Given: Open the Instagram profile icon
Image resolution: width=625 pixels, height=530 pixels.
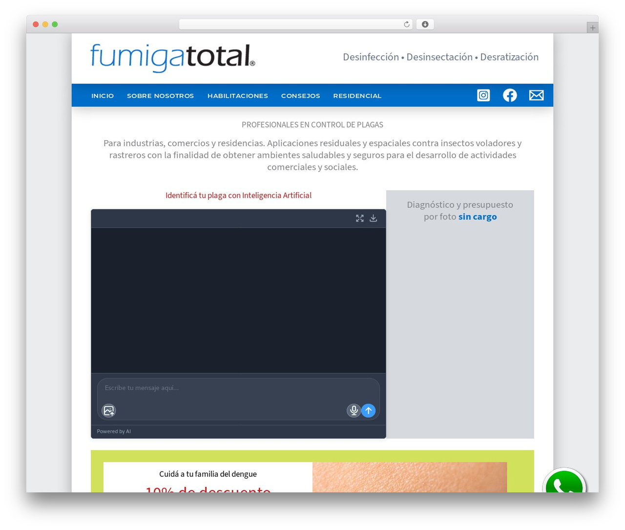Looking at the screenshot, I should pyautogui.click(x=483, y=95).
